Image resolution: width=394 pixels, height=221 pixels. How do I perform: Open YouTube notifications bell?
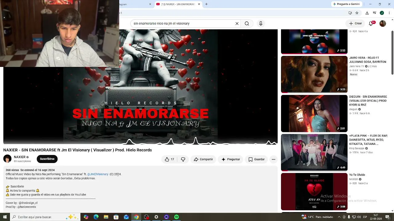click(x=371, y=24)
